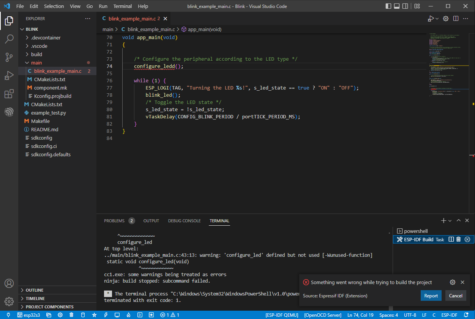Open notification settings gear icon
Screen dimensions: 475x319
(x=453, y=282)
